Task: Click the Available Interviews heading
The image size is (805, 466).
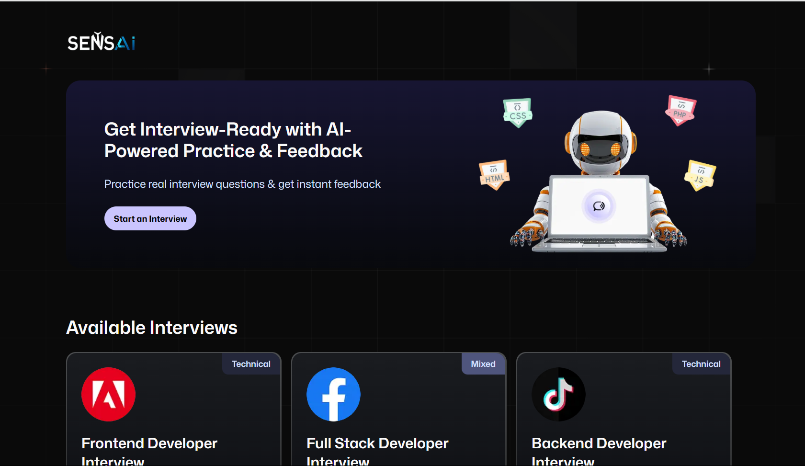Action: coord(152,328)
